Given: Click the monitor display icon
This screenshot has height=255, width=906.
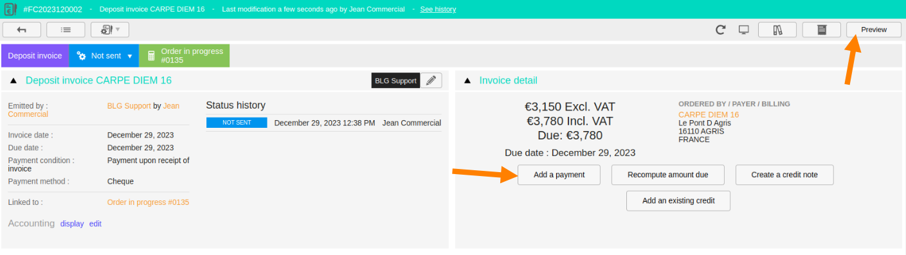Looking at the screenshot, I should pyautogui.click(x=744, y=30).
